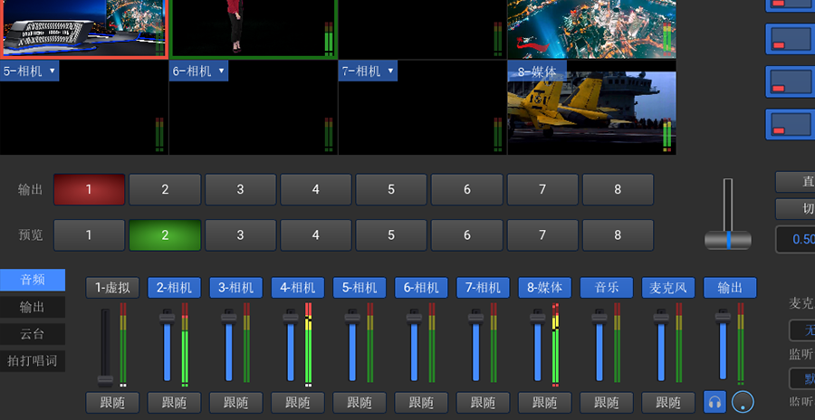The image size is (815, 420).
Task: Select the layout icon beside 8-媒体 label
Action: coord(790,82)
